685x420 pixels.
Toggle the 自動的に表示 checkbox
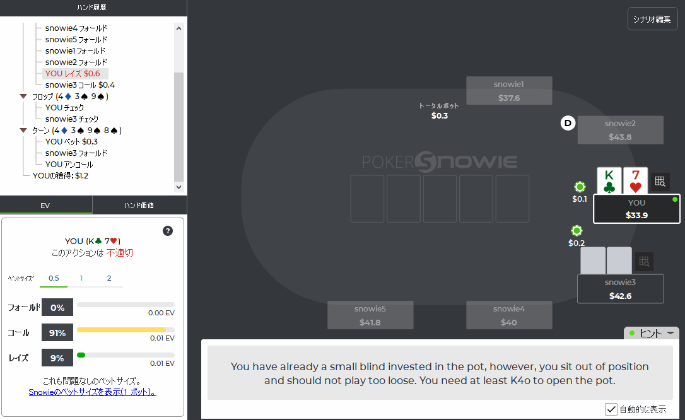611,409
